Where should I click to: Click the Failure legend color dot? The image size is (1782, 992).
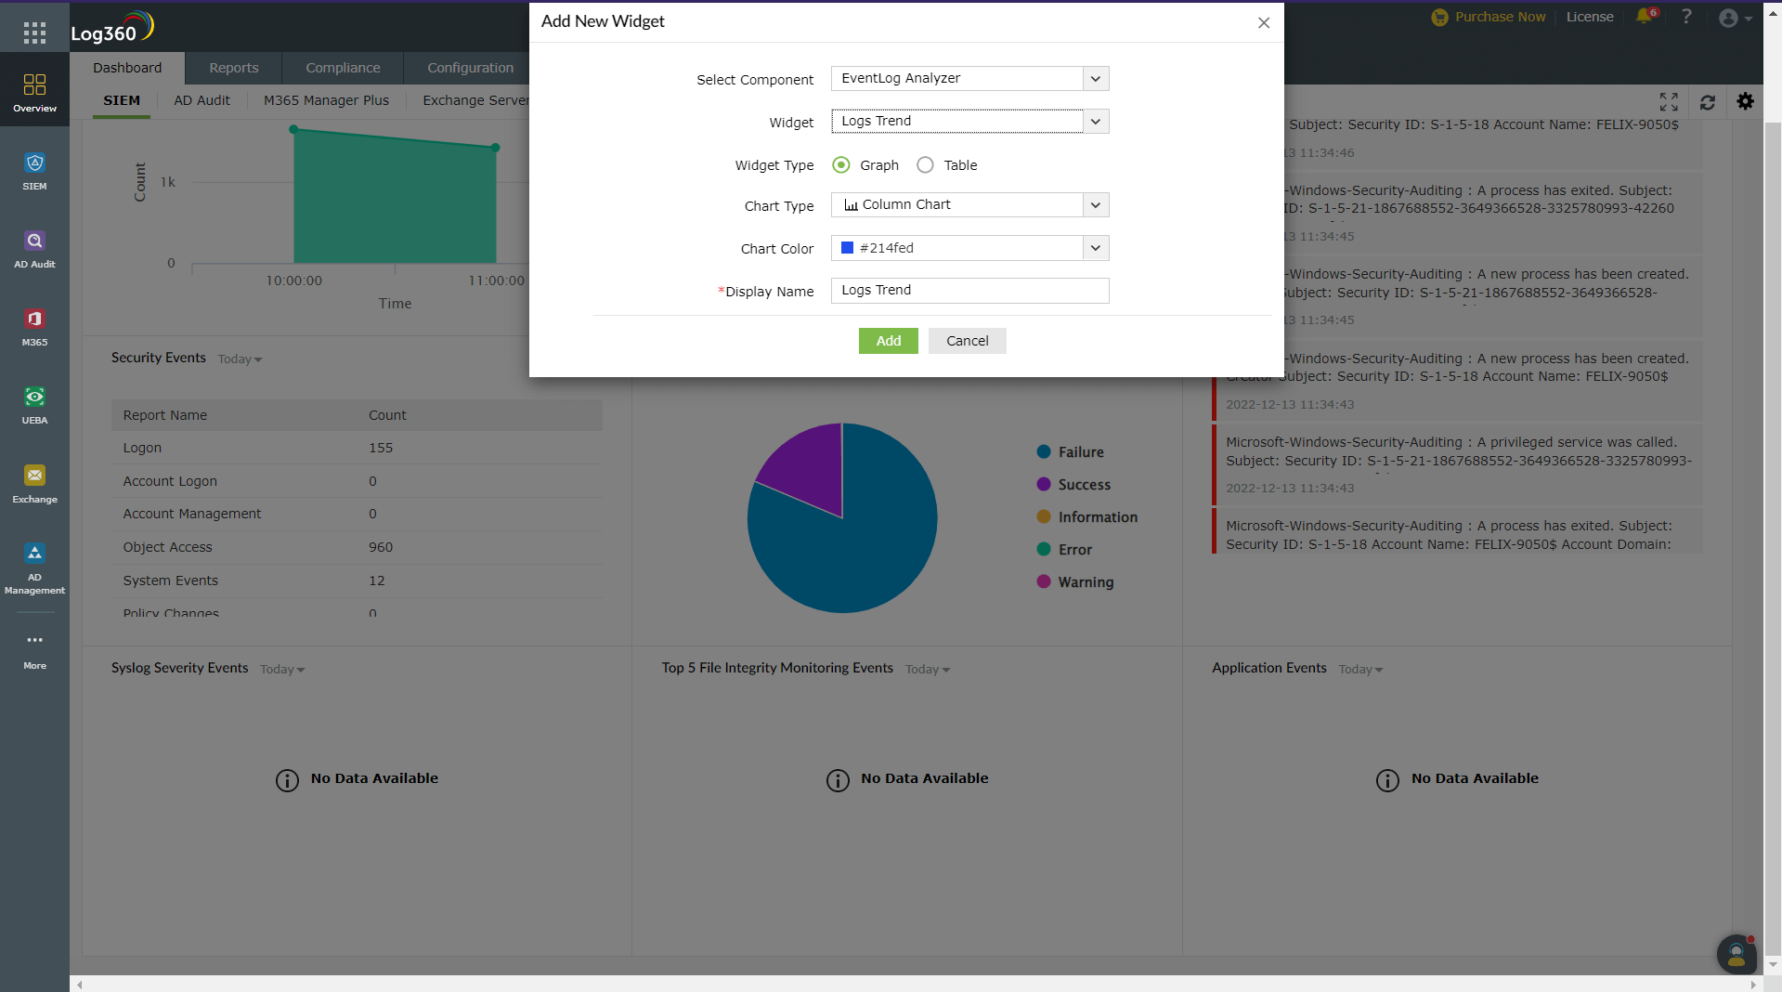coord(1044,452)
